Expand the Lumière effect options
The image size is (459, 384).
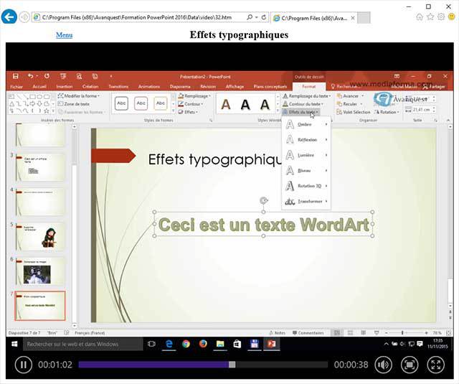pos(306,155)
